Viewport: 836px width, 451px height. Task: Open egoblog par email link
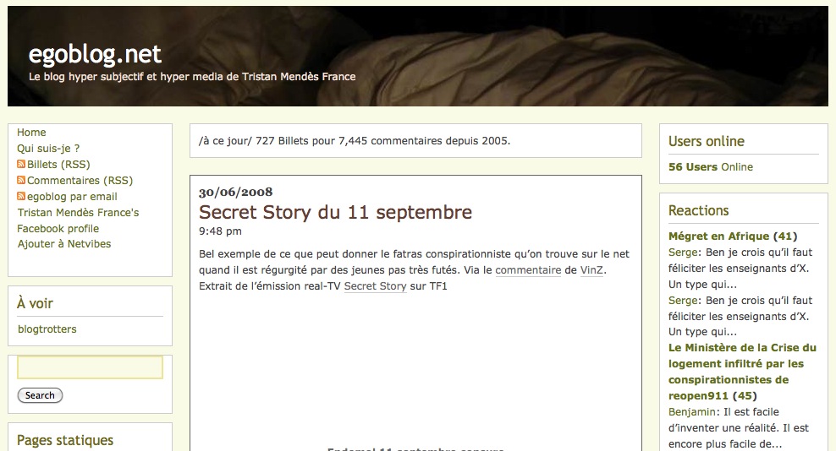point(72,197)
